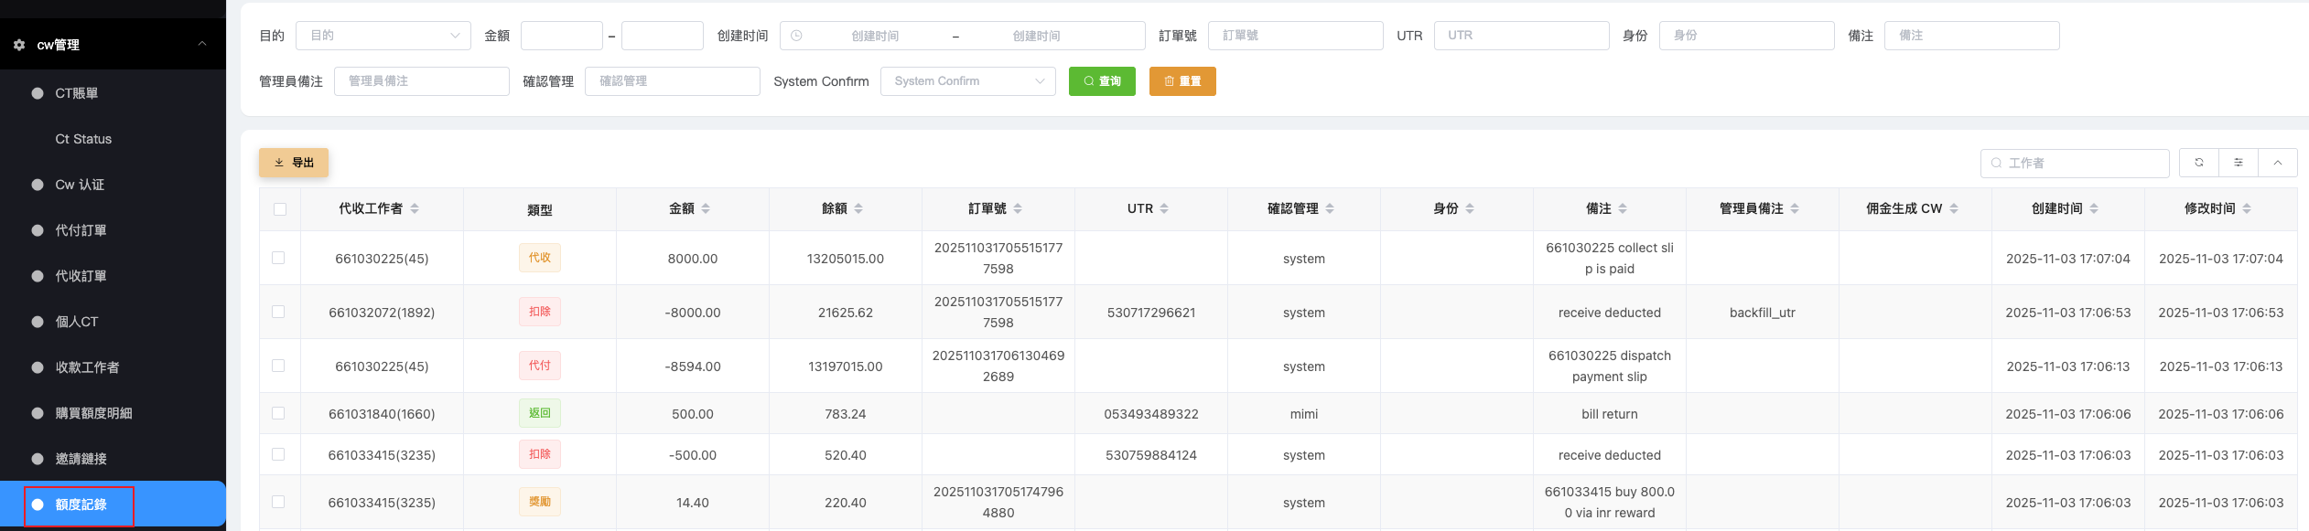The image size is (2309, 531).
Task: Click the sort arrows beside UTR header
Action: [x=1164, y=209]
